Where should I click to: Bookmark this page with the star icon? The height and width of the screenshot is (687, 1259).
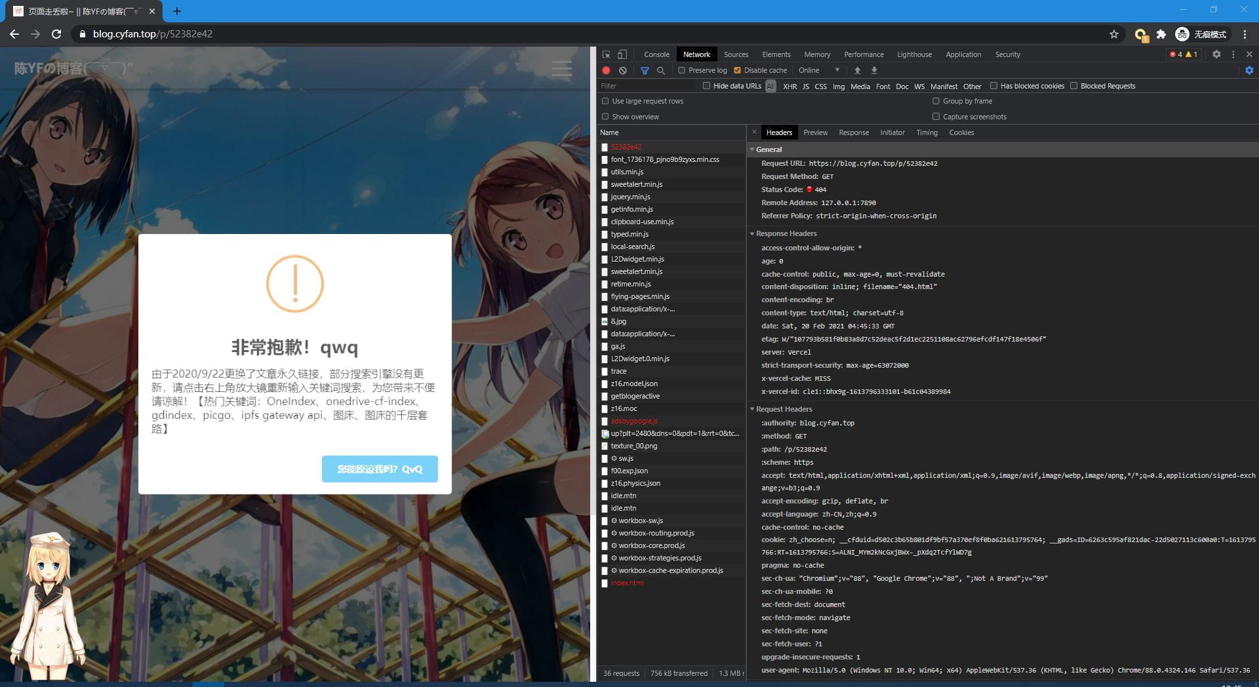coord(1113,34)
